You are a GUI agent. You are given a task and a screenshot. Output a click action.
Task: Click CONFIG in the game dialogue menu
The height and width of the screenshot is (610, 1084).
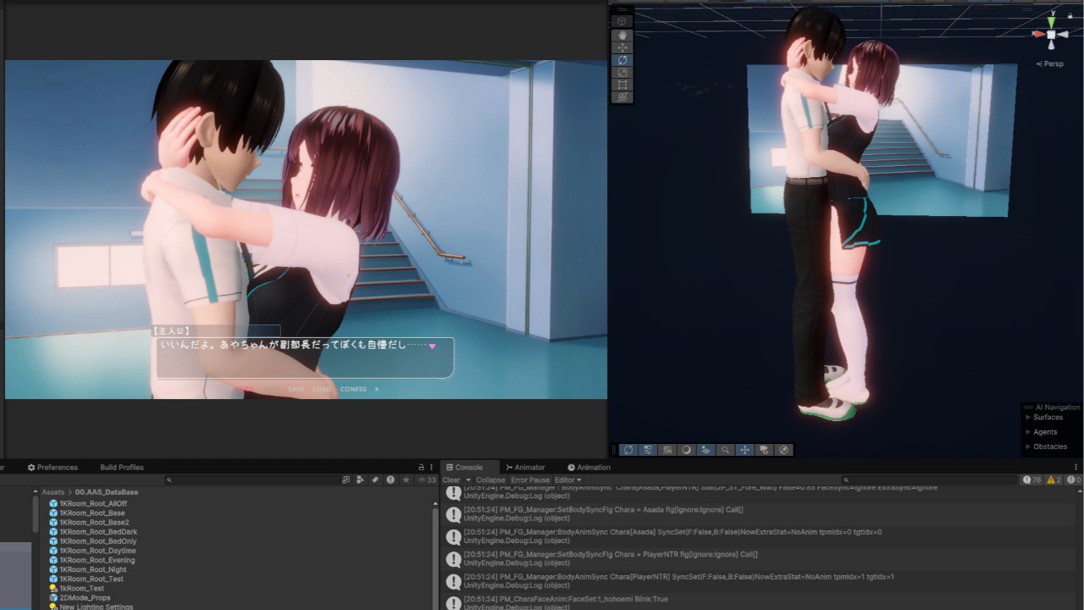[353, 390]
